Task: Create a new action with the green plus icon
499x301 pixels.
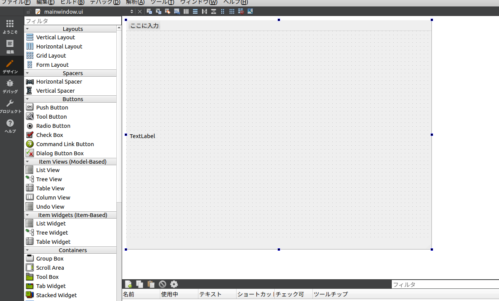Action: tap(128, 284)
